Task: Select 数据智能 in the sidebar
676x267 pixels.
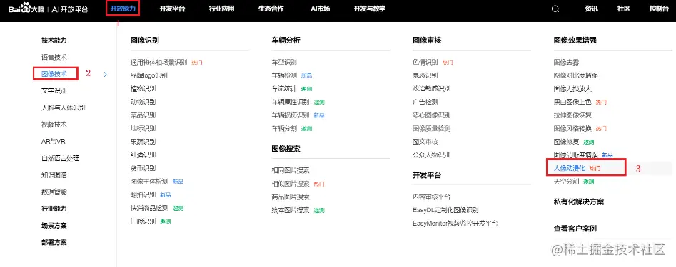Action: (54, 192)
